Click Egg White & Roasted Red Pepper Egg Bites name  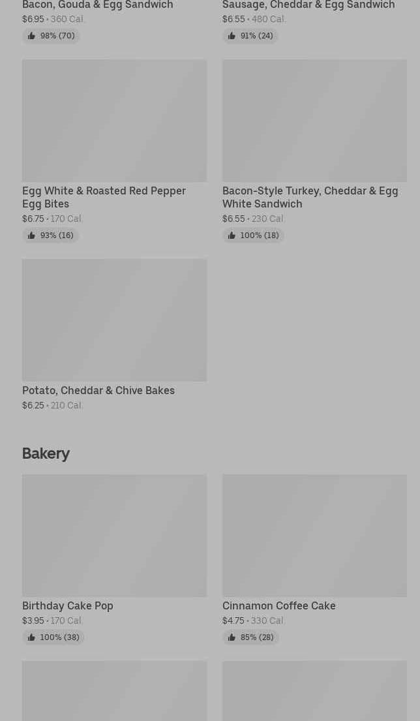pyautogui.click(x=104, y=197)
